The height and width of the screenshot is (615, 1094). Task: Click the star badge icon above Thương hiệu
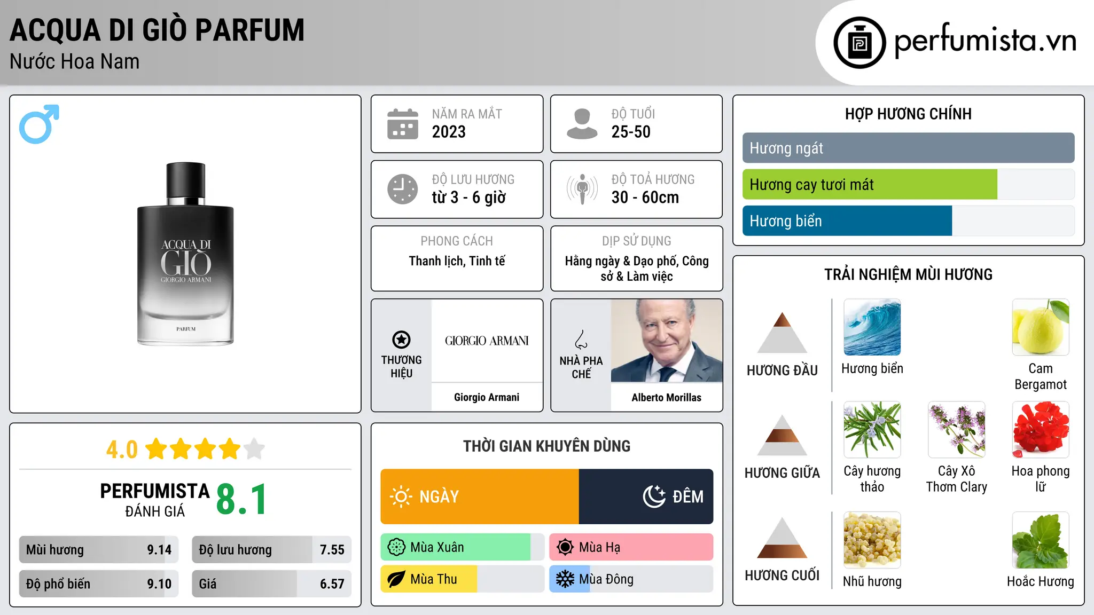401,340
